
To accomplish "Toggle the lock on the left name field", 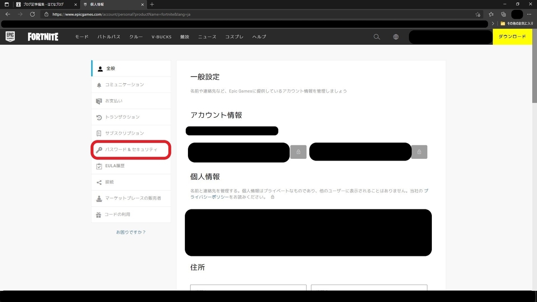I will (x=298, y=152).
